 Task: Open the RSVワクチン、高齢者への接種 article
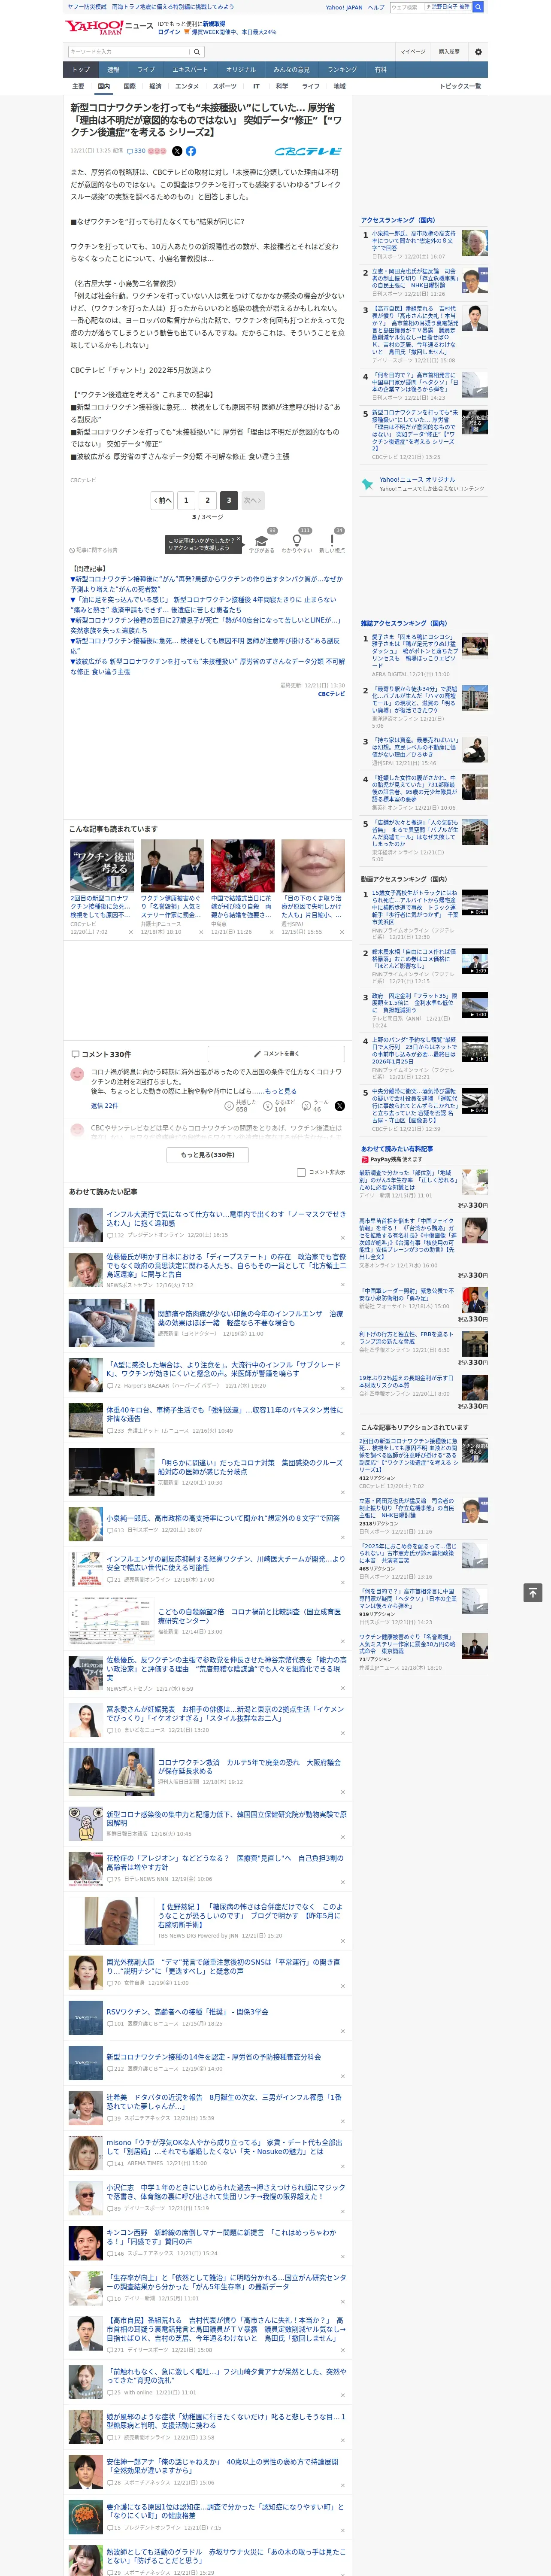click(x=187, y=2012)
